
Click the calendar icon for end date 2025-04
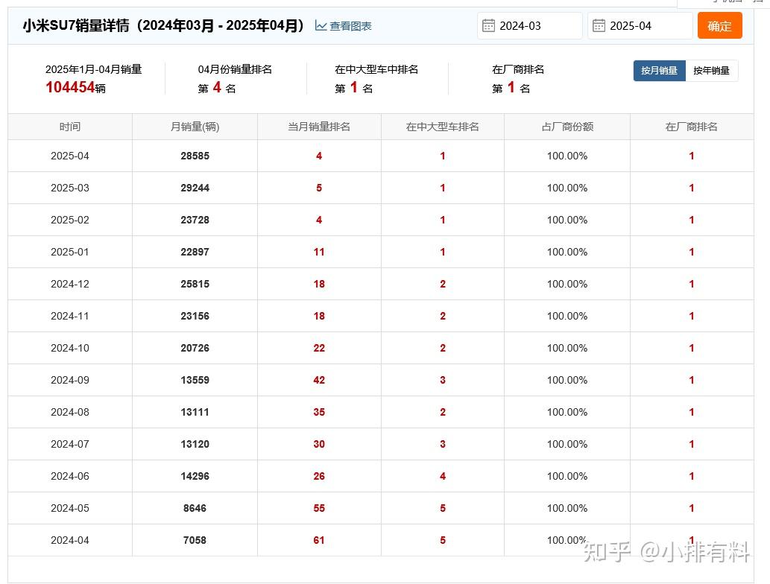pyautogui.click(x=599, y=26)
